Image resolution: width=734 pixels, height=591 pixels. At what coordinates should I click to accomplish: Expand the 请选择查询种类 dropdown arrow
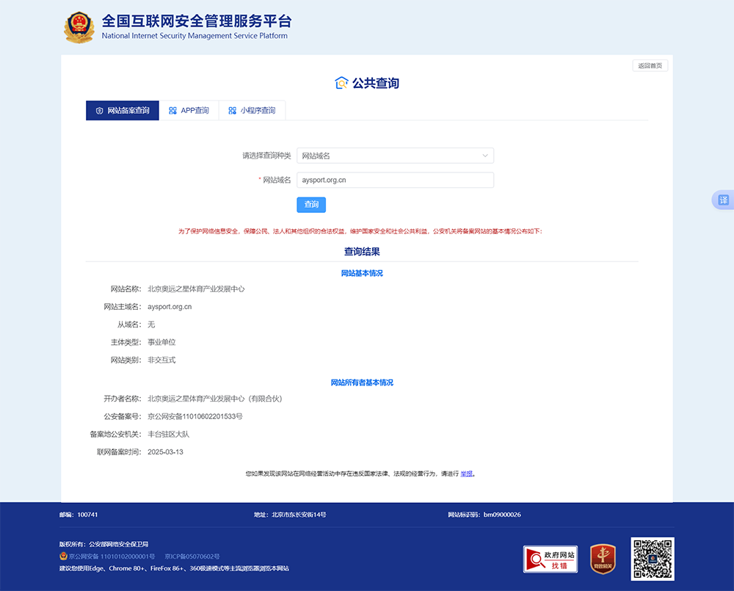[485, 156]
